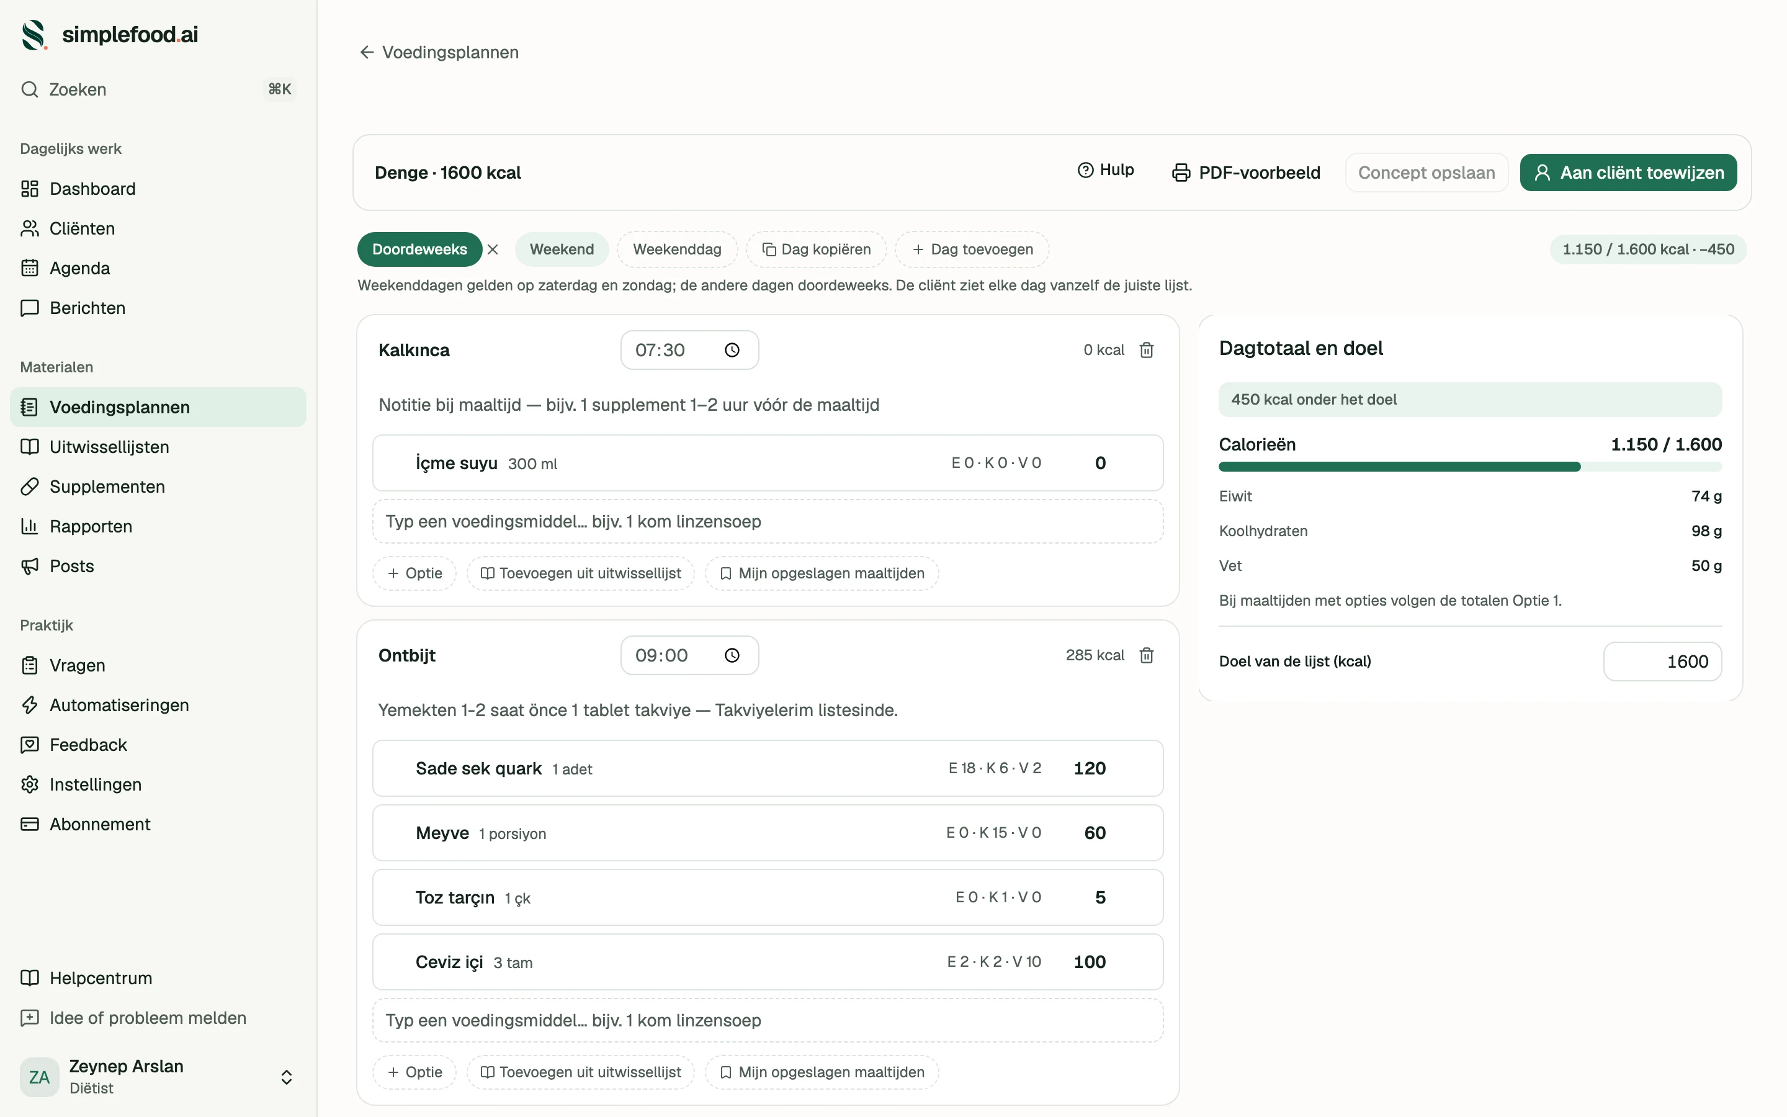Click Concept opslaan button

[1426, 173]
